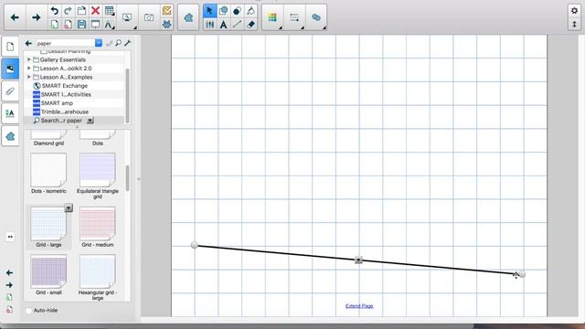Select Trimble...arehouse in gallery tree
The height and width of the screenshot is (329, 585).
click(65, 111)
